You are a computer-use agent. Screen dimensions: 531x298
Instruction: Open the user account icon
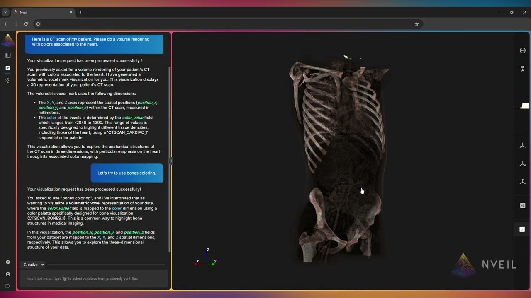tap(8, 274)
